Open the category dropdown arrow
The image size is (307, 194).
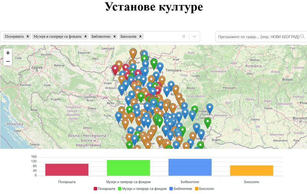pyautogui.click(x=195, y=36)
